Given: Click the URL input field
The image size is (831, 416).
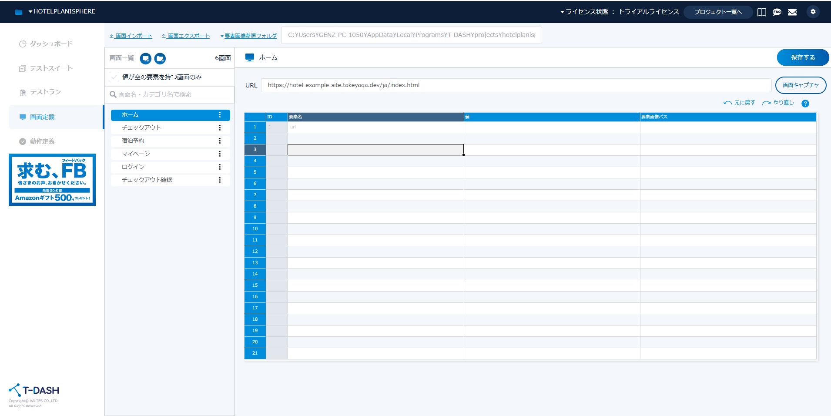Looking at the screenshot, I should click(516, 85).
